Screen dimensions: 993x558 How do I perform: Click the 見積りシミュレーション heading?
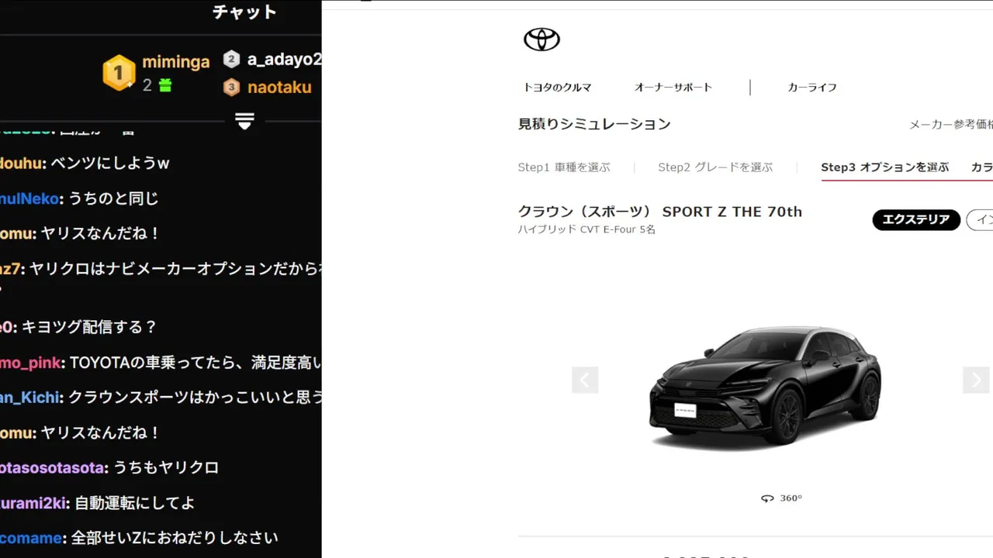(594, 124)
